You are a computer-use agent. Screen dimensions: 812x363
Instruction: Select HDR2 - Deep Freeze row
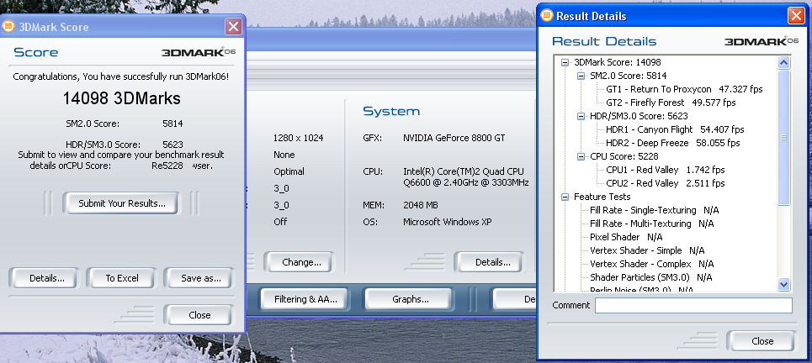(672, 143)
